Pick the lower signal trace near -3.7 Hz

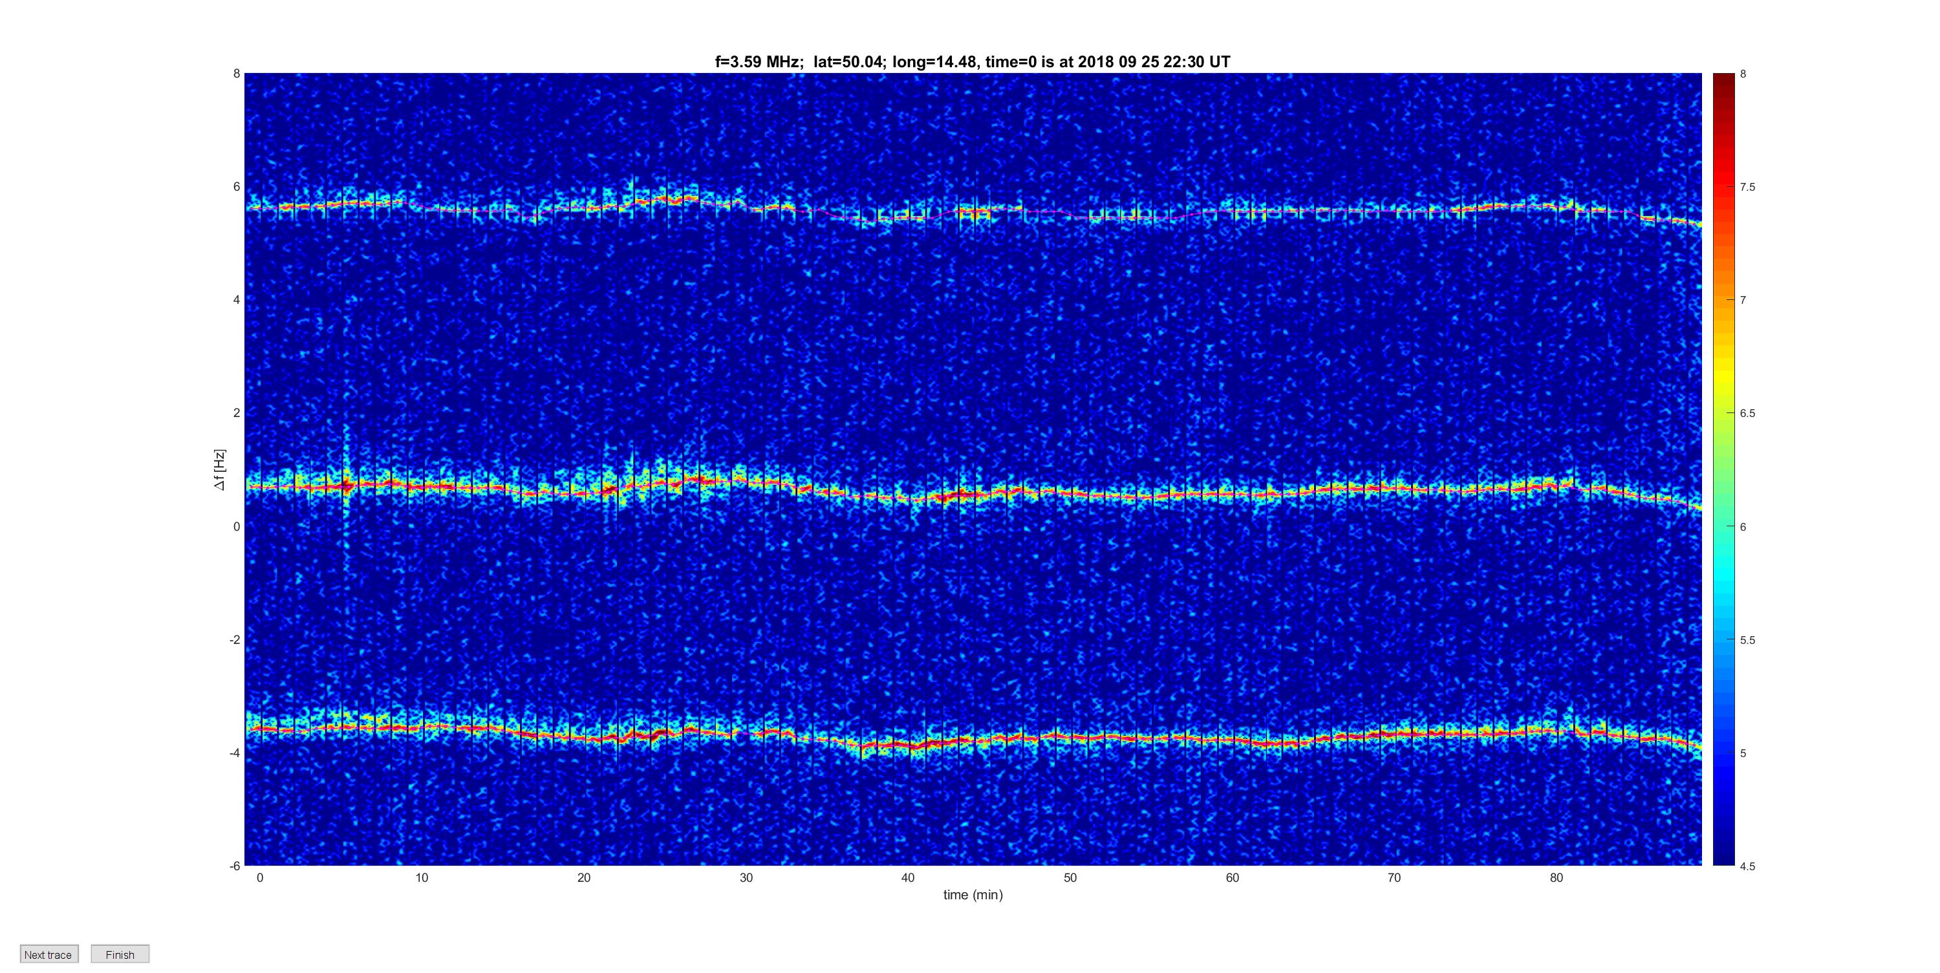pyautogui.click(x=973, y=736)
